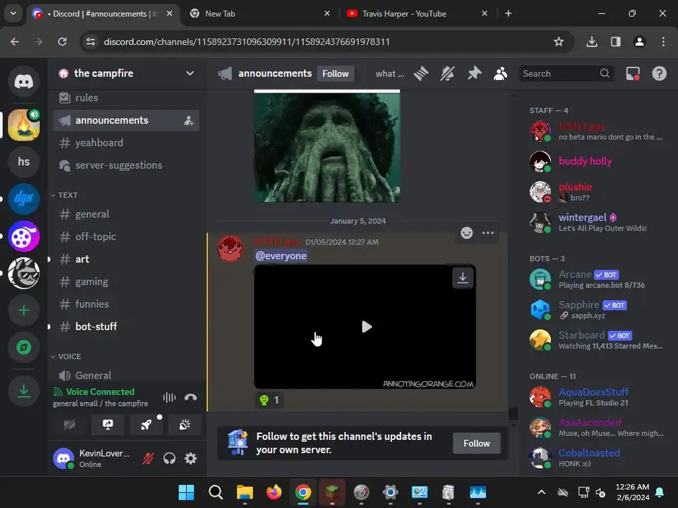Open the off-topic channel
This screenshot has height=508, width=678.
(126, 237)
